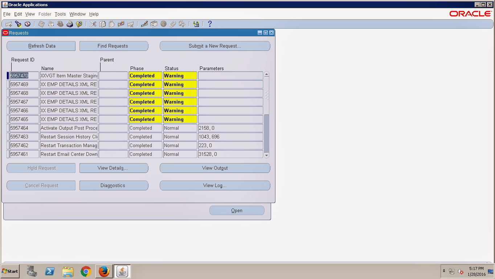The height and width of the screenshot is (279, 495).
Task: Open the Tools menu
Action: [60, 14]
